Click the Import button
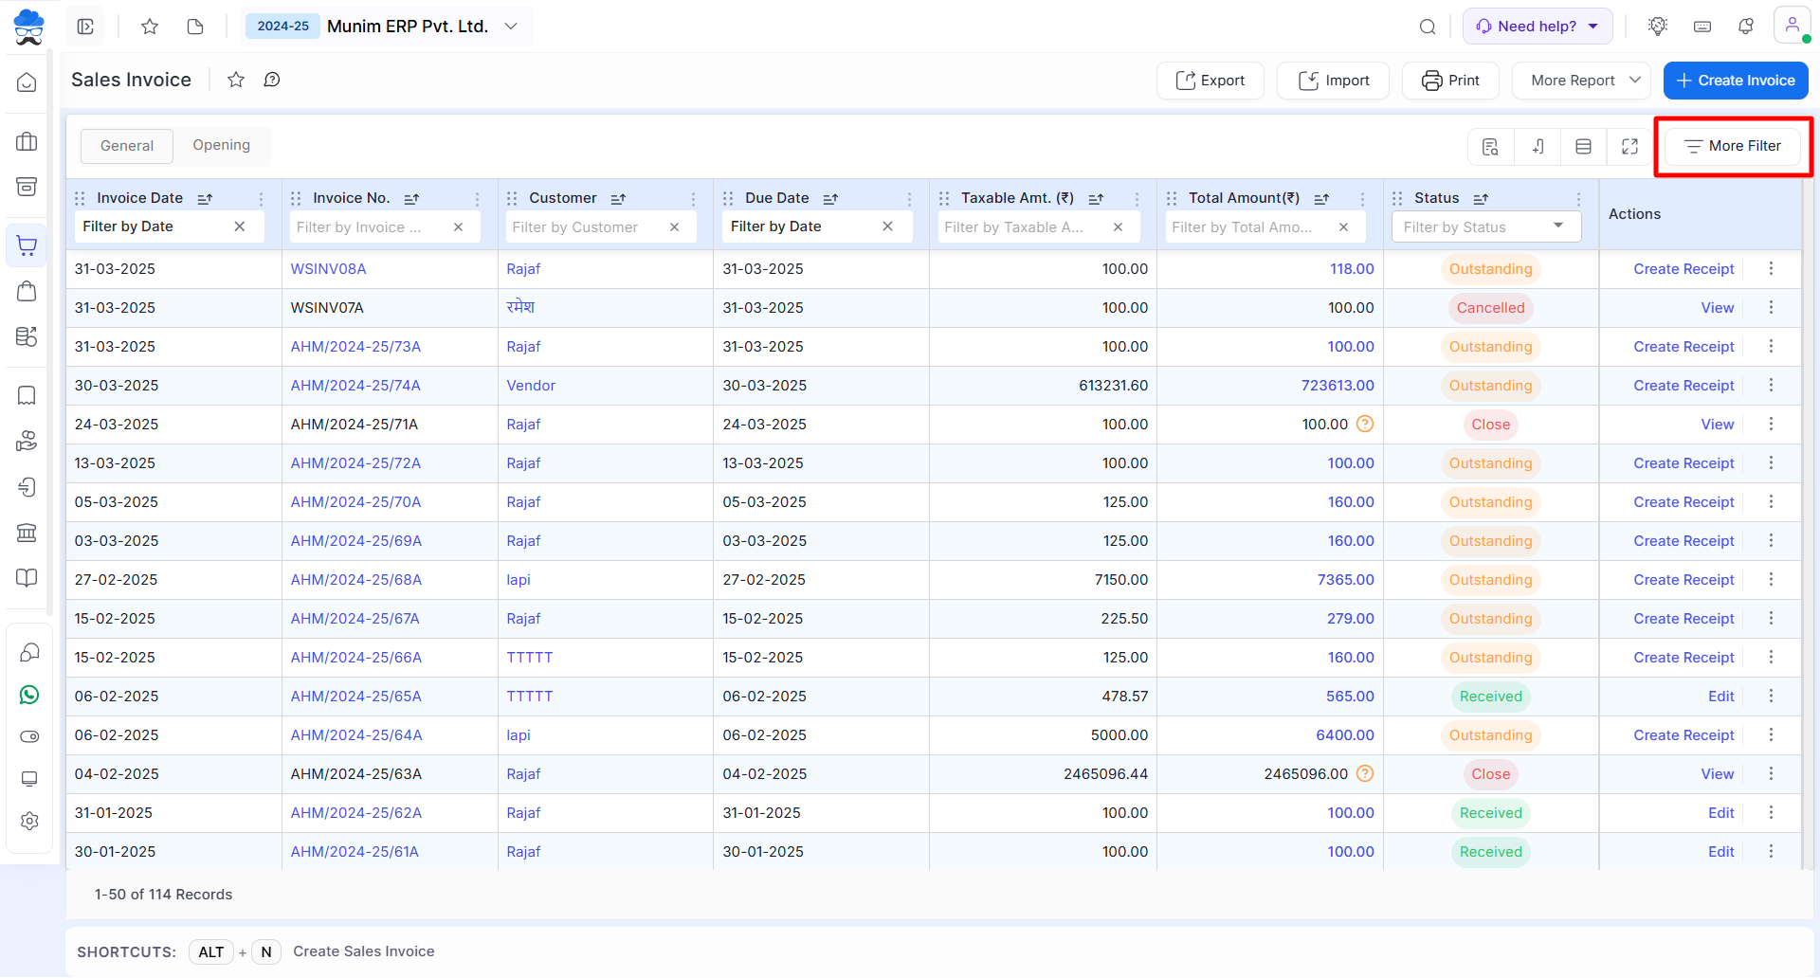This screenshot has width=1820, height=978. coord(1333,81)
